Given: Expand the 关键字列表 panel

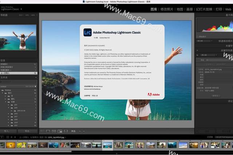Looking at the screenshot, I should (226, 51).
